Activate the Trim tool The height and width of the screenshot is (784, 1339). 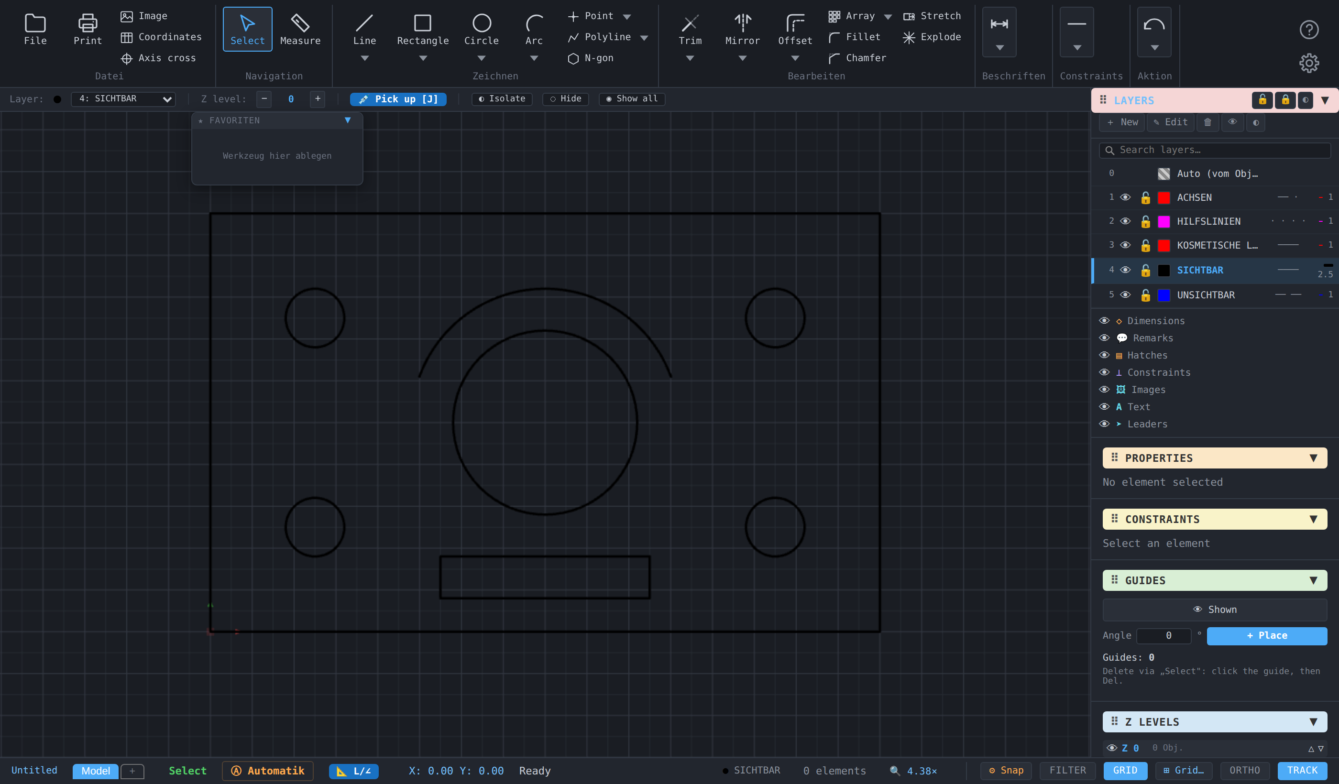(690, 29)
